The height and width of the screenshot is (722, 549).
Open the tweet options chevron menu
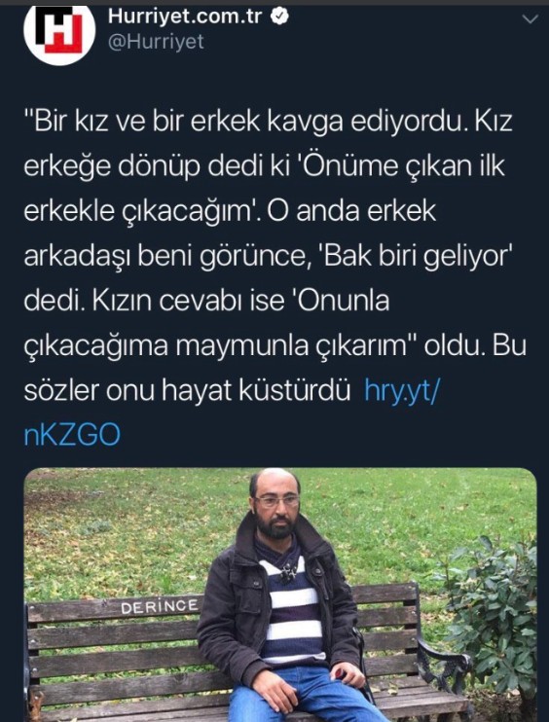[531, 18]
